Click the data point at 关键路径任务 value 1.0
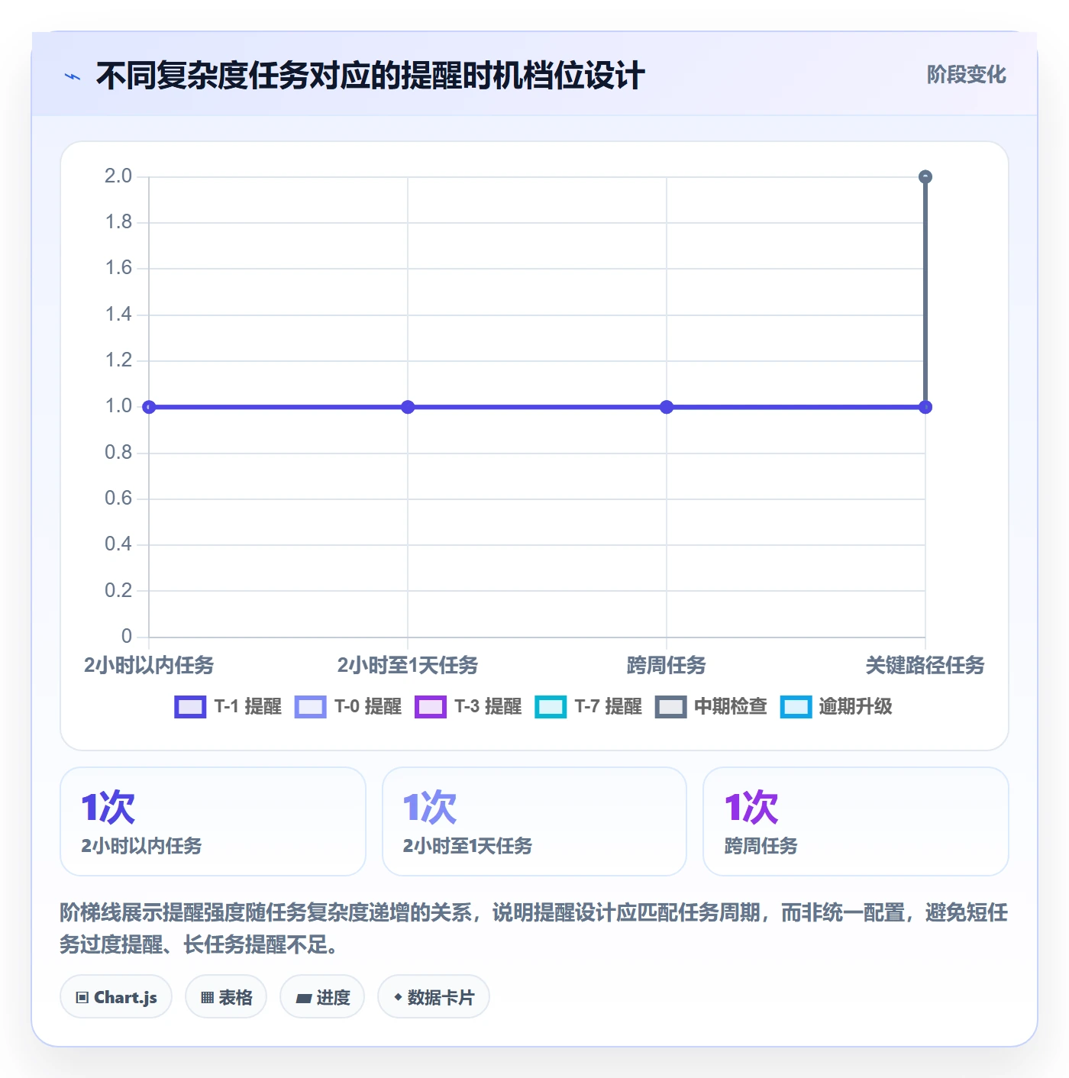This screenshot has height=1078, width=1069. point(925,407)
